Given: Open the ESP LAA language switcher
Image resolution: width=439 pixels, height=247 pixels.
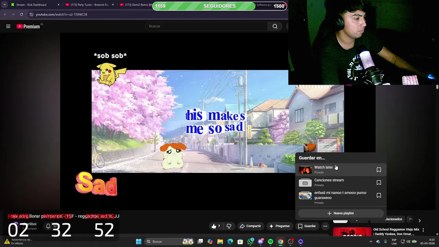Looking at the screenshot, I should pos(394,242).
